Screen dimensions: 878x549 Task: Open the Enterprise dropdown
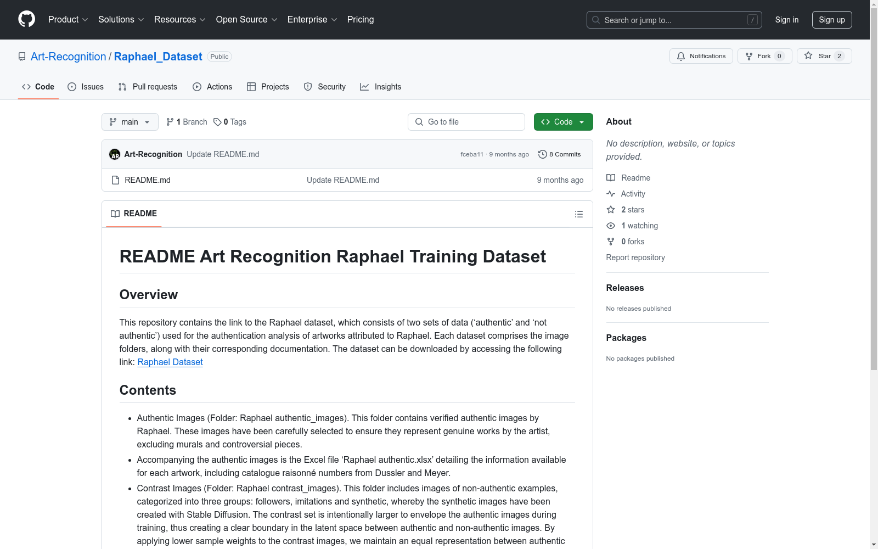312,20
